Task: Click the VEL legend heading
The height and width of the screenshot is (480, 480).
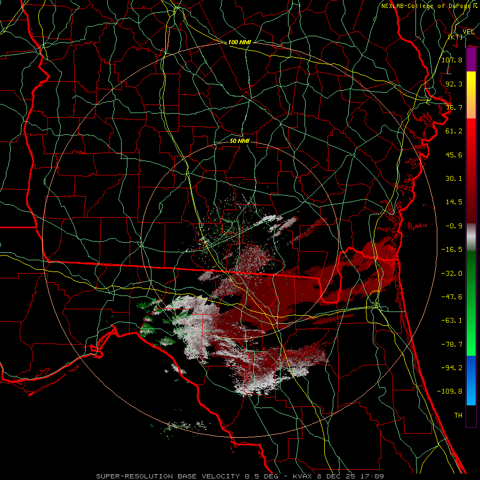Action: (468, 32)
